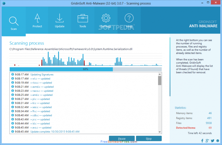Open the Scan tab magnifier icon
Viewport: 222px width, 145px height.
point(14,21)
